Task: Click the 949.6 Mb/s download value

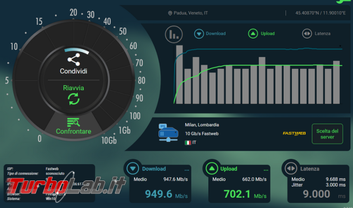Action: coord(166,194)
